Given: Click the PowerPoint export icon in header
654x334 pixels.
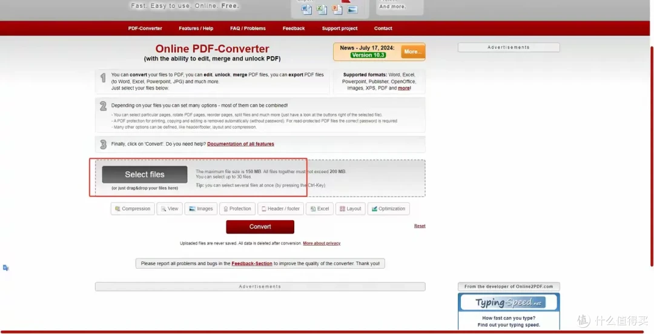Looking at the screenshot, I should click(337, 9).
